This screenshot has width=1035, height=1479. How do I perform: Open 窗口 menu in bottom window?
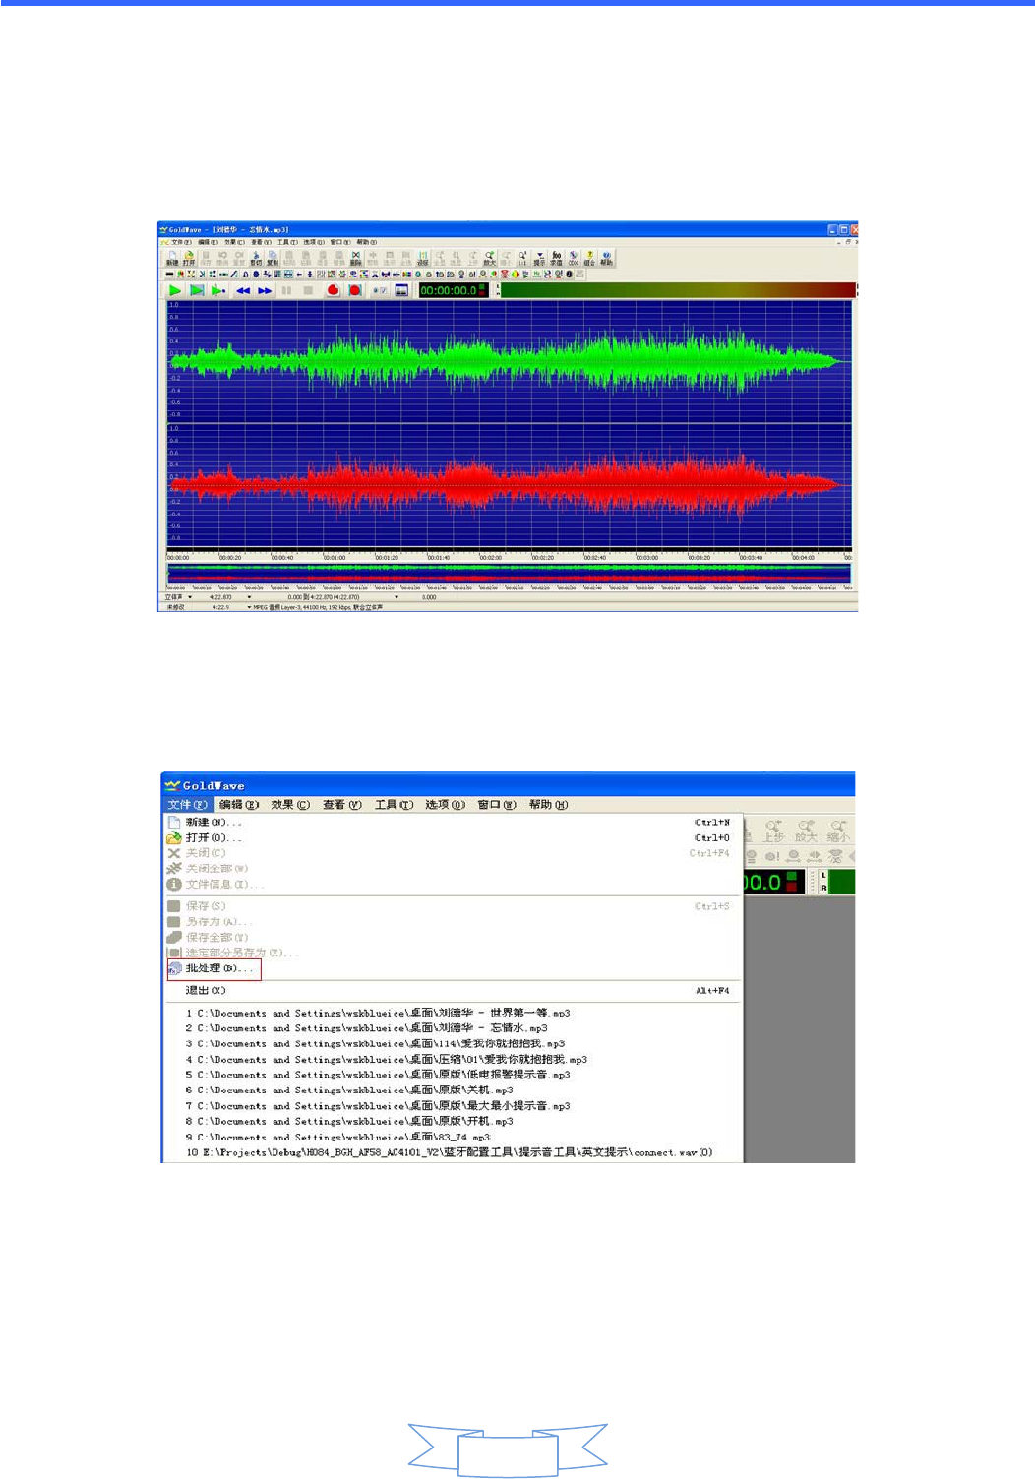(497, 805)
